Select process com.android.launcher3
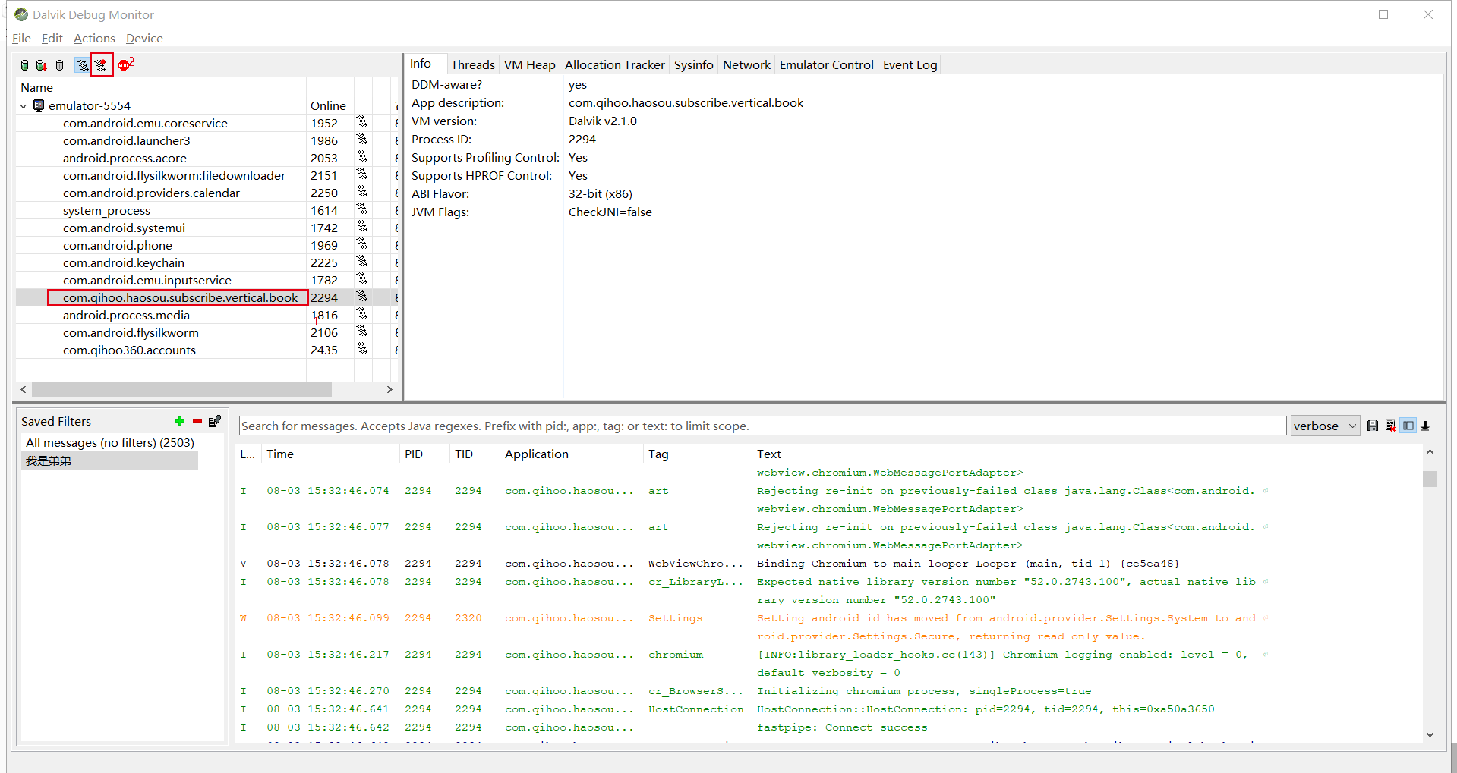The image size is (1457, 773). 127,140
